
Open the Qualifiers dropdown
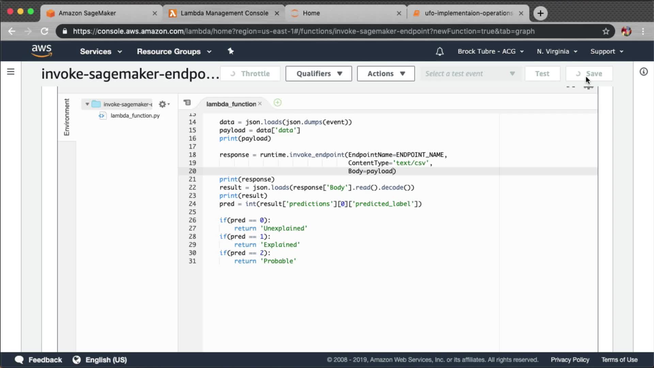coord(318,74)
